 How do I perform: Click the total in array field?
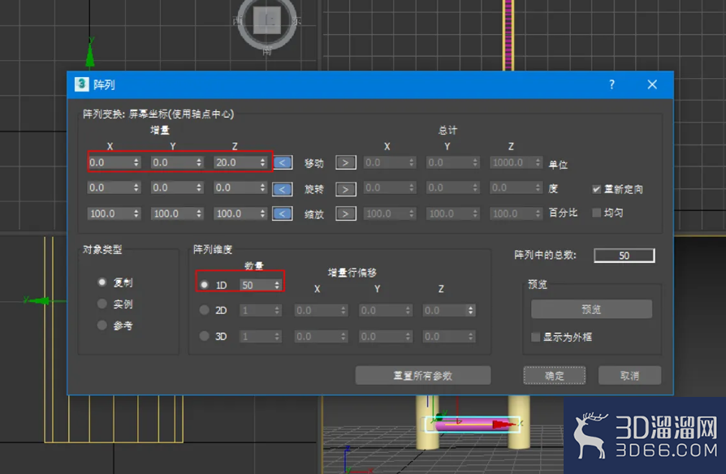(624, 256)
